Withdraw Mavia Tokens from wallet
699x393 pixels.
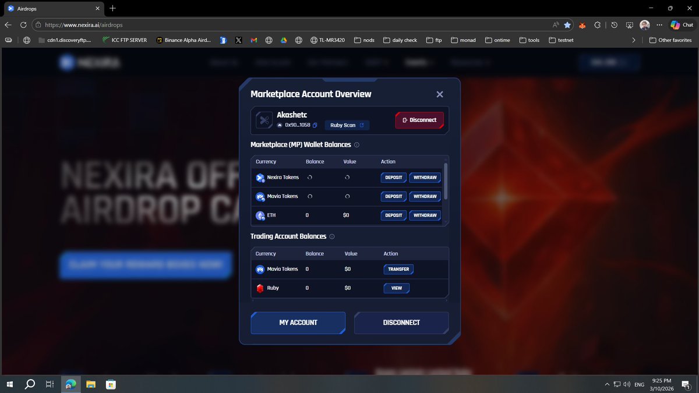[x=425, y=197]
